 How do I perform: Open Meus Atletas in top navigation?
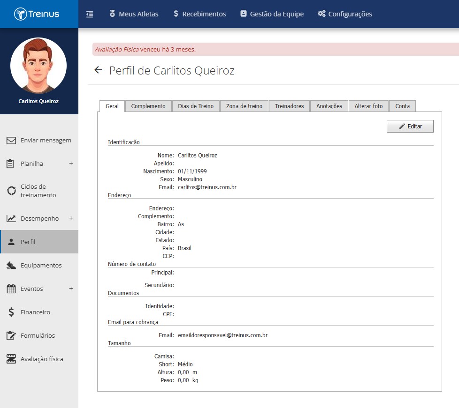click(134, 14)
